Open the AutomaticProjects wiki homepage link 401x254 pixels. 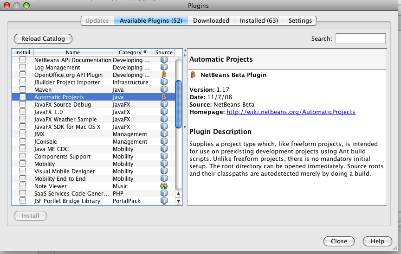pyautogui.click(x=291, y=112)
